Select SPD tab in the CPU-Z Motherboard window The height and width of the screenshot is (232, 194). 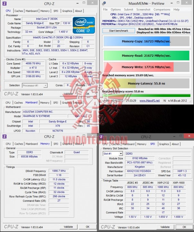[56, 103]
